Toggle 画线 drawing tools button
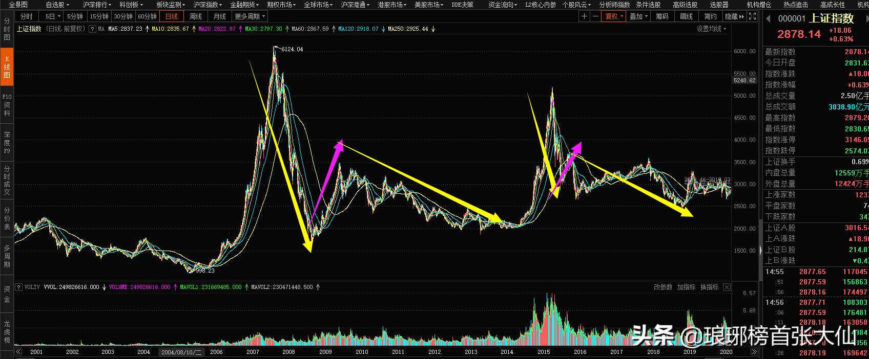The height and width of the screenshot is (359, 869). click(686, 16)
